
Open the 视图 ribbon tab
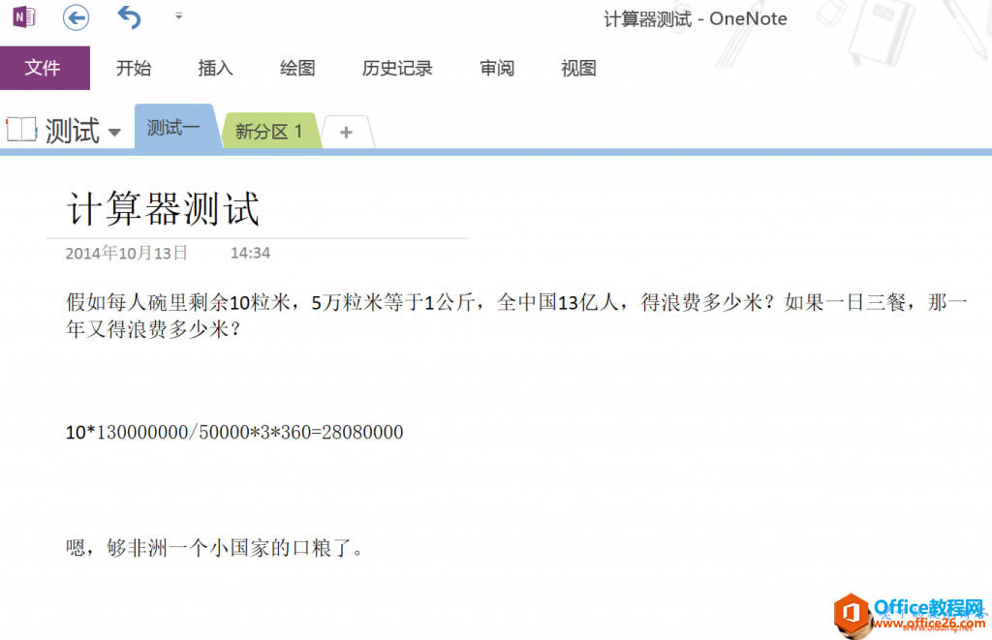pos(578,68)
